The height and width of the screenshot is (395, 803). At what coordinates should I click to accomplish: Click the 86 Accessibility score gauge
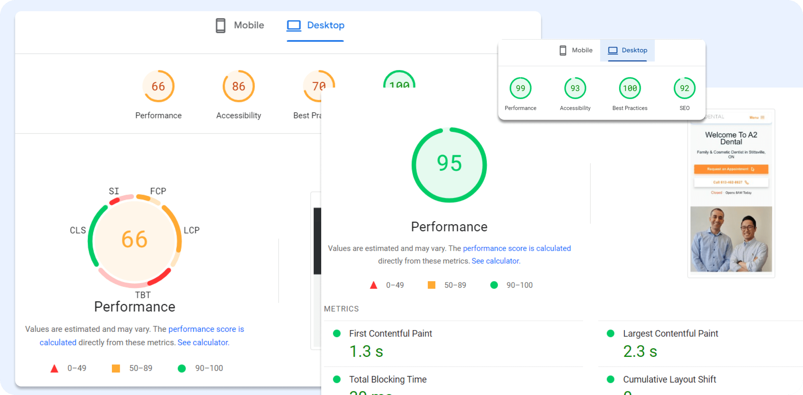click(x=239, y=86)
